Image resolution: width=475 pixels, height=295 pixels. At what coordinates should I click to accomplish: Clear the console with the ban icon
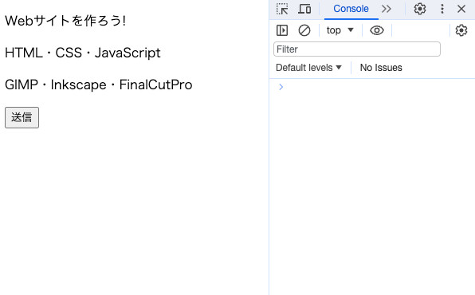tap(304, 30)
